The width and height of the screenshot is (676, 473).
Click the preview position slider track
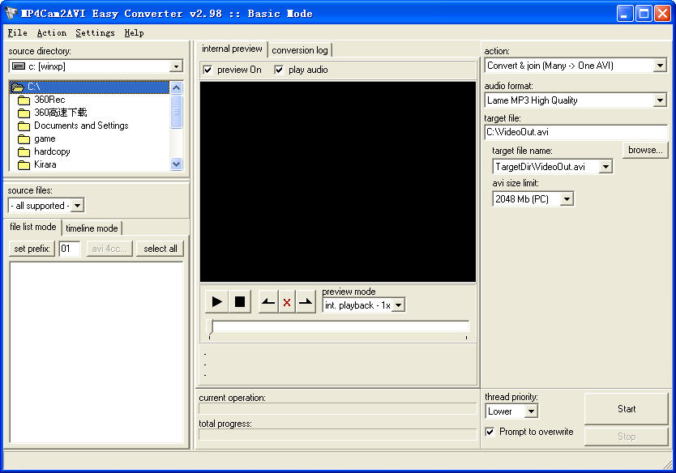[x=339, y=326]
